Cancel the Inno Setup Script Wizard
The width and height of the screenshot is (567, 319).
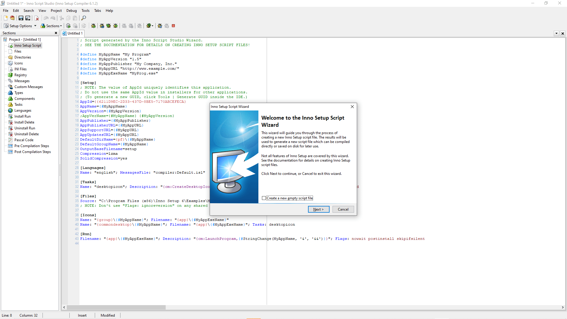pos(343,209)
